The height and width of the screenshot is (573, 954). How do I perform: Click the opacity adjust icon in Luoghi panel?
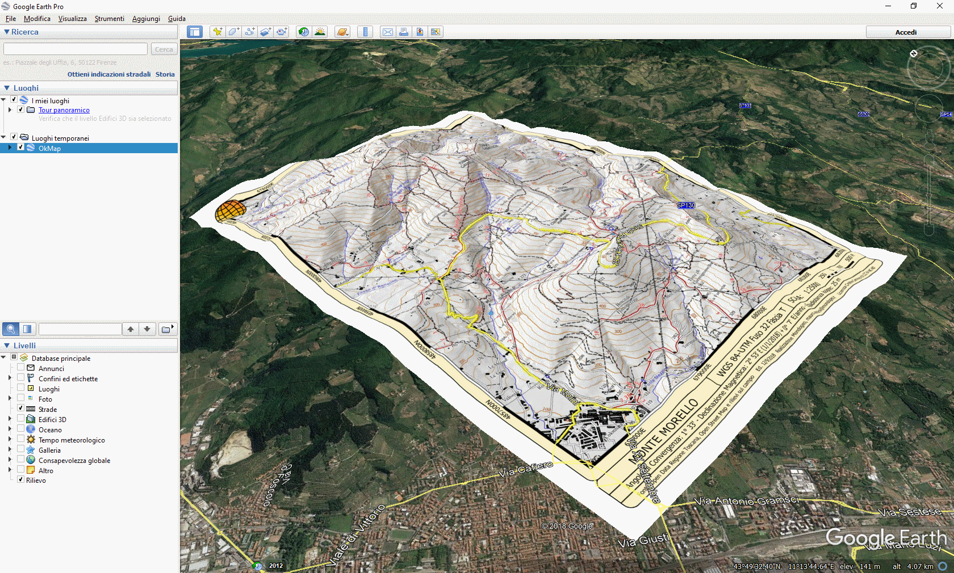pos(27,329)
